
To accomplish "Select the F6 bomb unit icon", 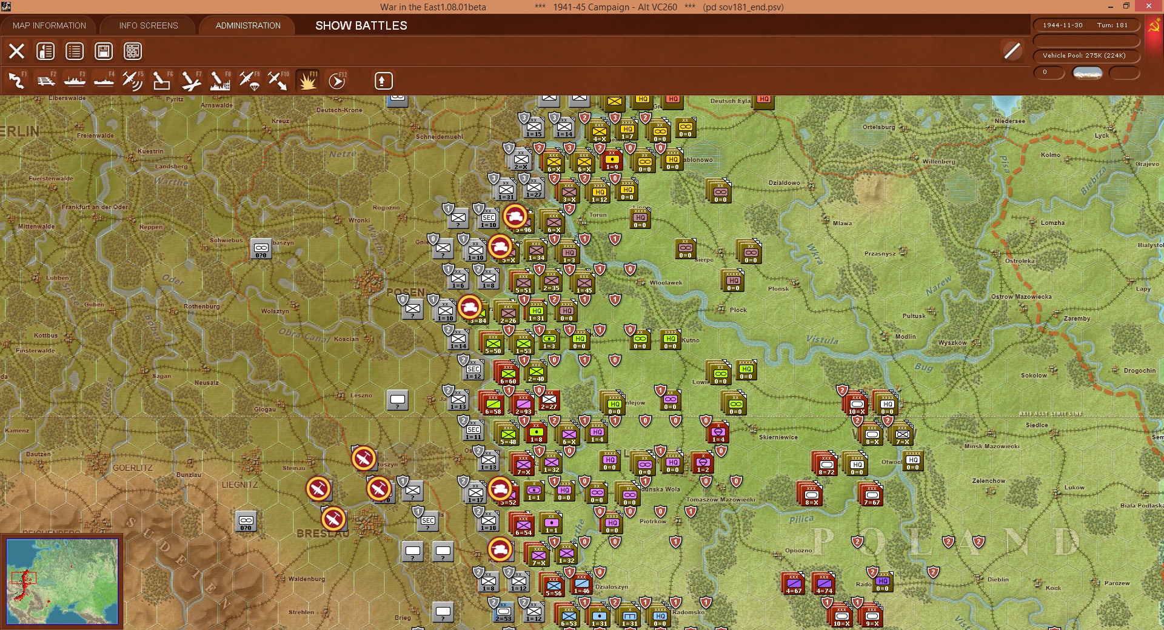I will pos(162,81).
